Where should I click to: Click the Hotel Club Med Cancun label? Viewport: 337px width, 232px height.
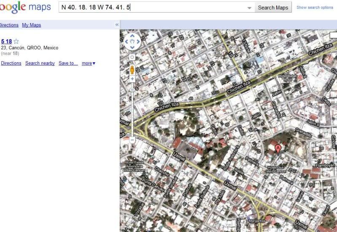276,169
